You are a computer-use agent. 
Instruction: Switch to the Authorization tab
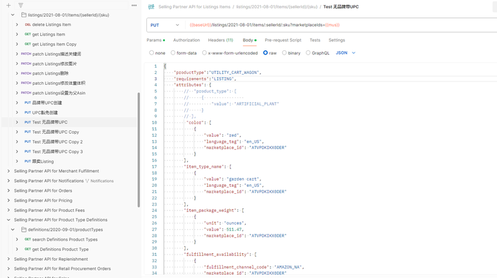186,41
